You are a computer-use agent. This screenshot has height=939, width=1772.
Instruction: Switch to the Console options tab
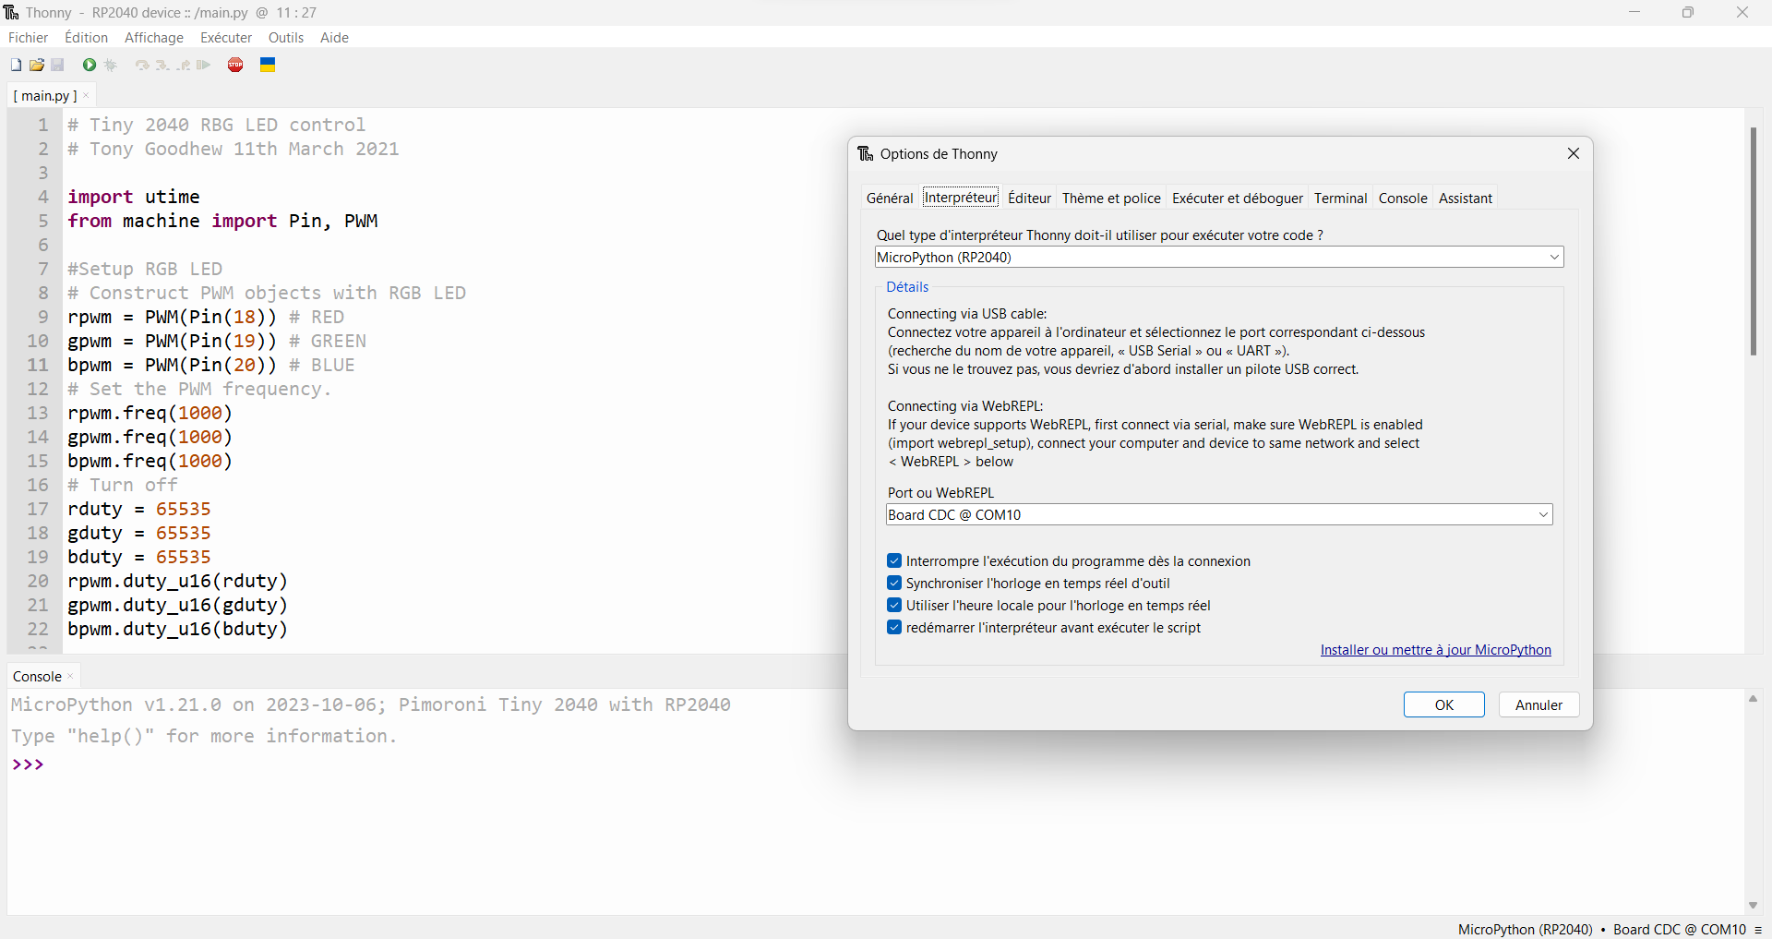click(x=1403, y=198)
